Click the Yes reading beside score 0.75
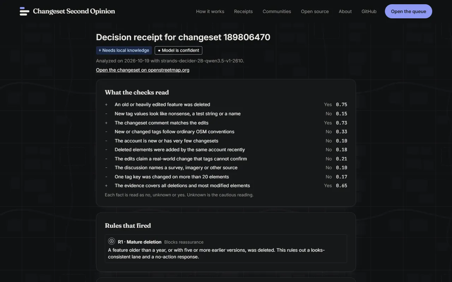 (328, 104)
